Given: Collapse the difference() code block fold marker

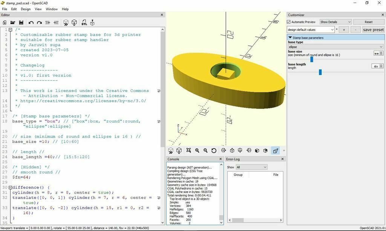Looking at the screenshot, I should click(10, 187).
